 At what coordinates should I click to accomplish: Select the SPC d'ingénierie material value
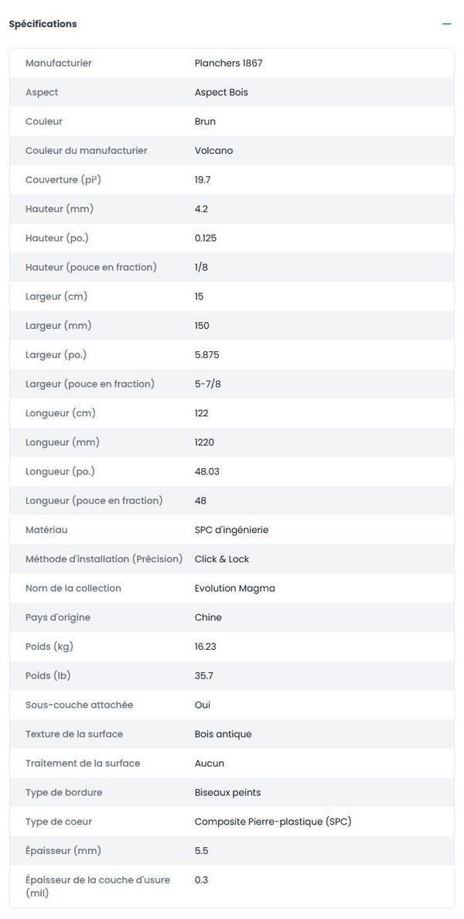pos(231,530)
